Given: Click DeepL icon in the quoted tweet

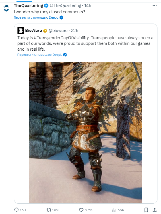Looking at the screenshot, I should click(x=65, y=55).
